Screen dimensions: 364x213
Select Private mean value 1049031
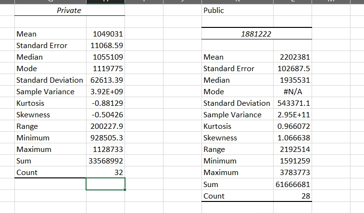(x=106, y=34)
